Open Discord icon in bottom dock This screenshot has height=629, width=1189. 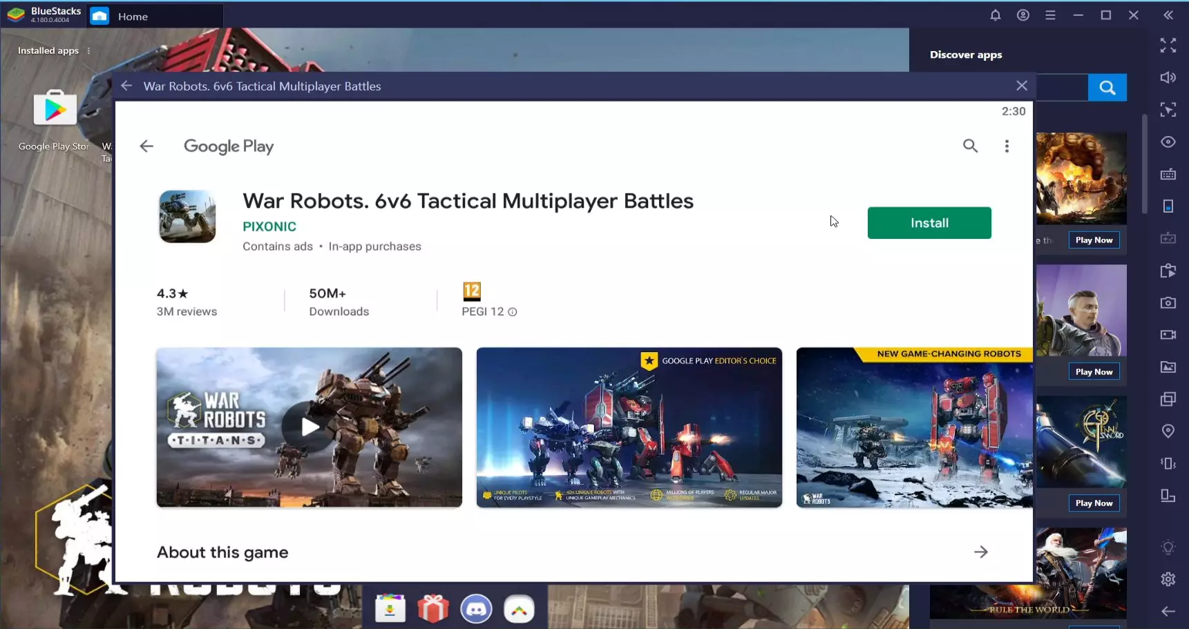click(x=476, y=609)
